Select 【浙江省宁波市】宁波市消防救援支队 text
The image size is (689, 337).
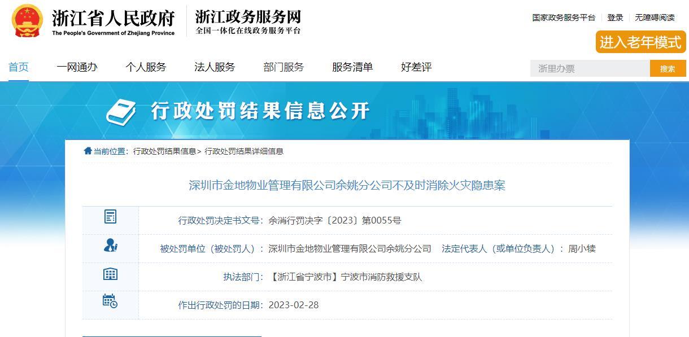[346, 277]
